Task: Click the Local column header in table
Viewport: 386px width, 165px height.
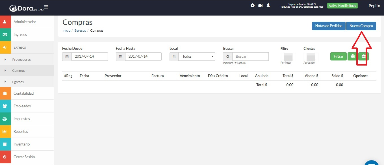Action: point(244,76)
